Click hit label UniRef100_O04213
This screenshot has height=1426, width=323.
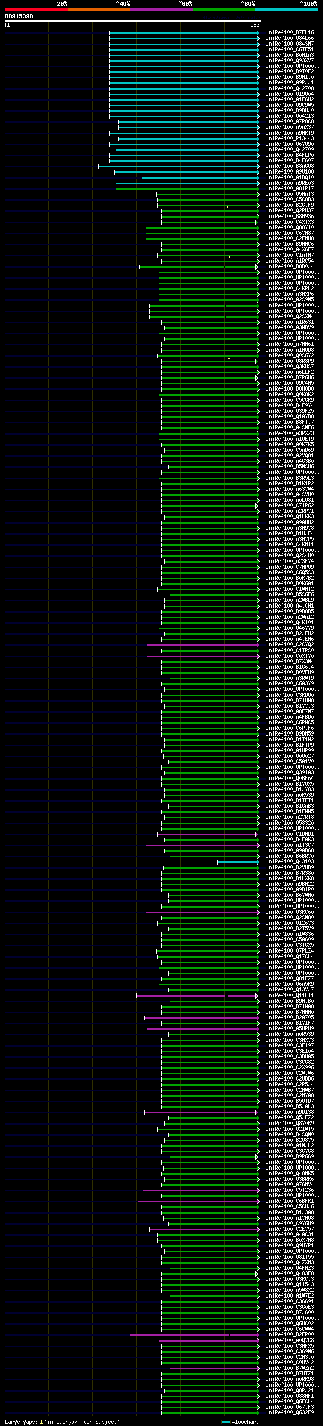(290, 116)
